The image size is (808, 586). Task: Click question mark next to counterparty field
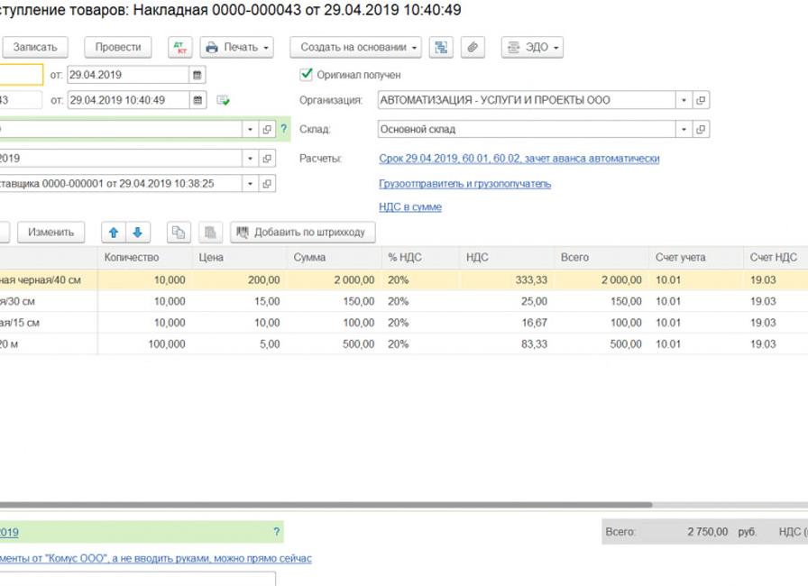coord(283,129)
